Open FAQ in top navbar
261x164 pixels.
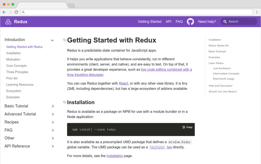pyautogui.click(x=179, y=22)
